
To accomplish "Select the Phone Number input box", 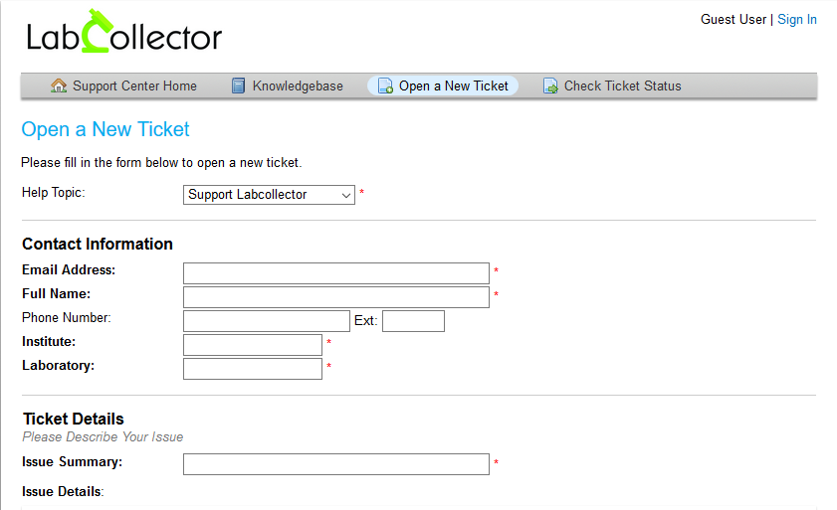I will [267, 321].
